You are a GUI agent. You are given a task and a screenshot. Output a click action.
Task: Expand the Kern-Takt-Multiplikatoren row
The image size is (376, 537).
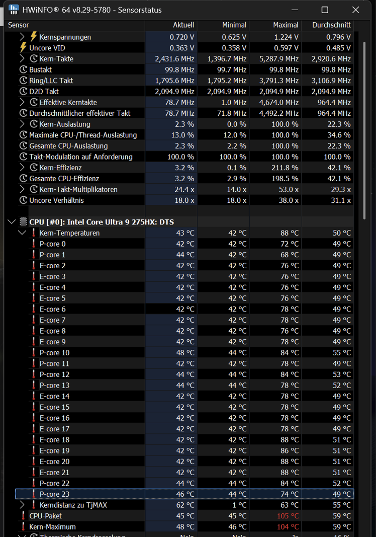pos(22,189)
